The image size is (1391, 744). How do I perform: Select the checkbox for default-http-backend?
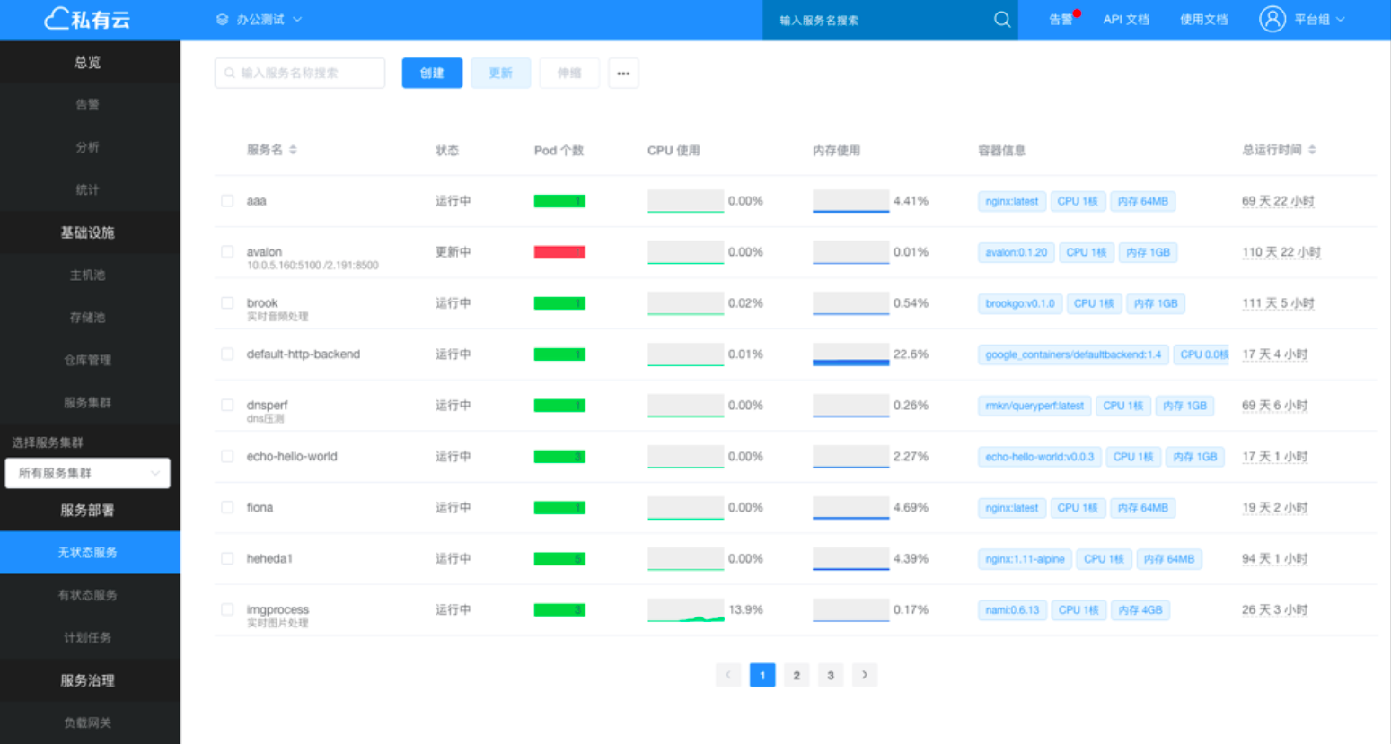[x=227, y=354]
